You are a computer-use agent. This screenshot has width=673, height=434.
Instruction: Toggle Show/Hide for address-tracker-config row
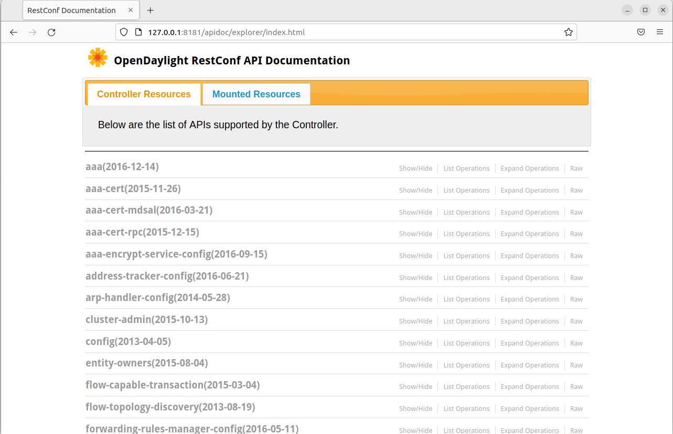(x=416, y=278)
